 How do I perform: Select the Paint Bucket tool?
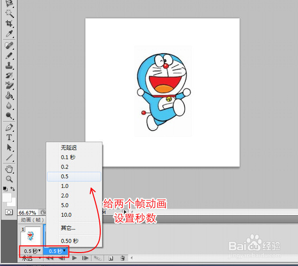point(9,95)
